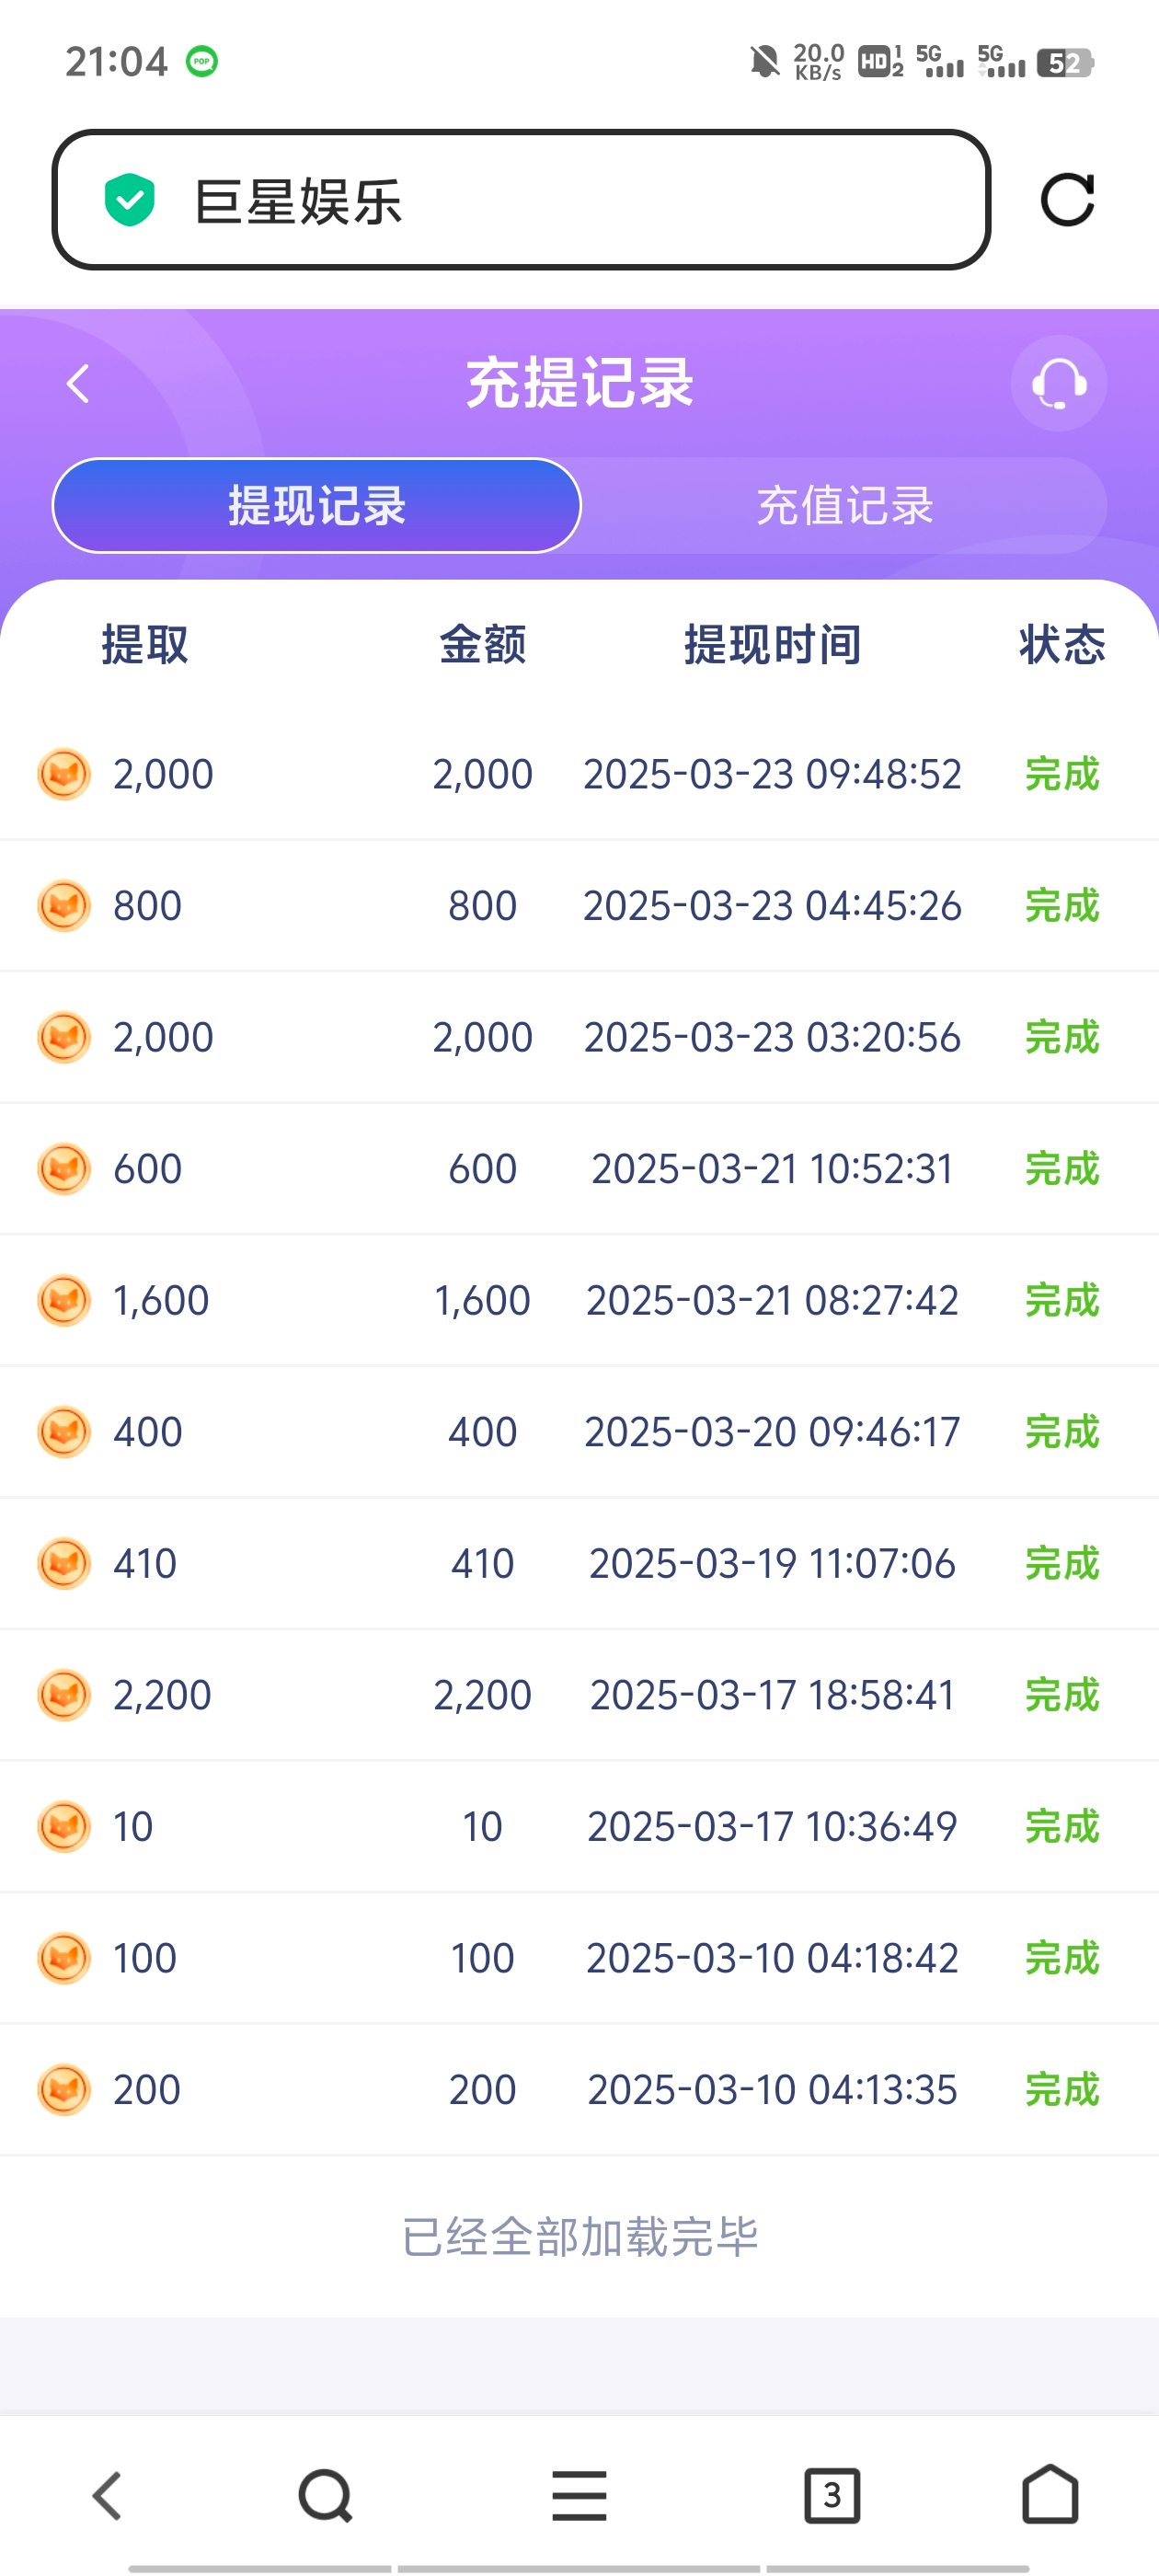This screenshot has height=2576, width=1159.
Task: Tap the 提现时间 column header
Action: point(772,645)
